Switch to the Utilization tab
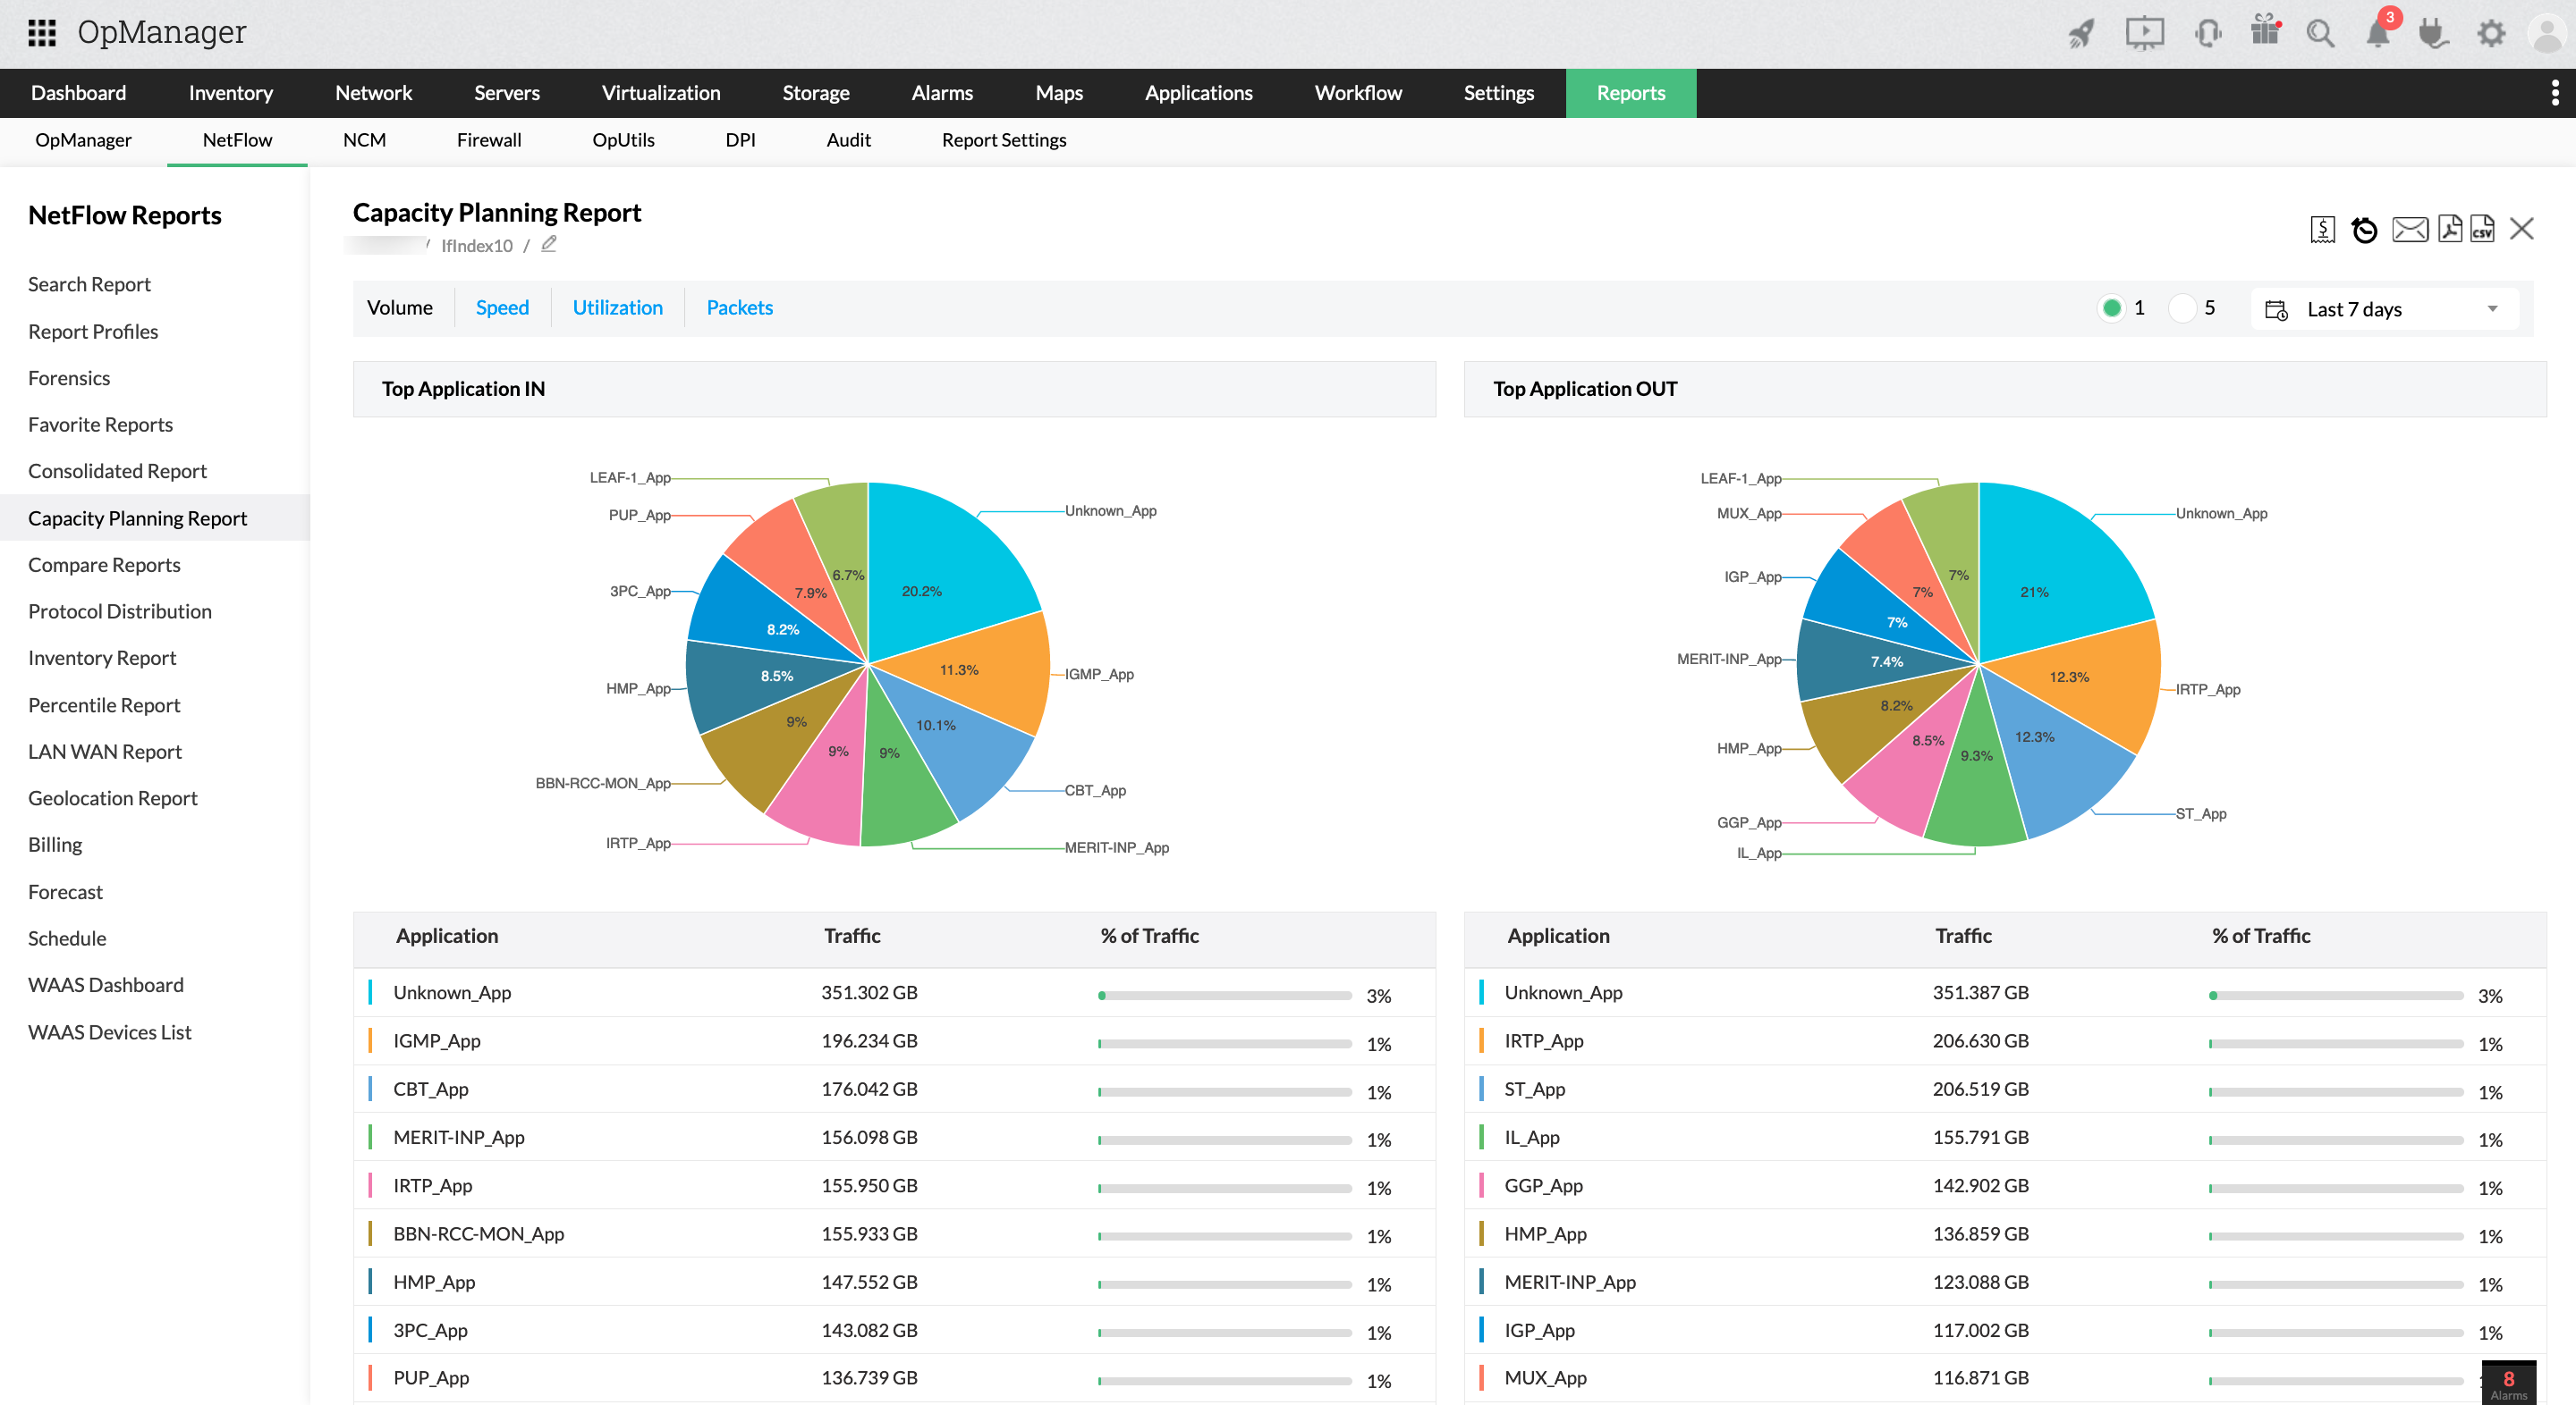The height and width of the screenshot is (1405, 2576). tap(617, 307)
